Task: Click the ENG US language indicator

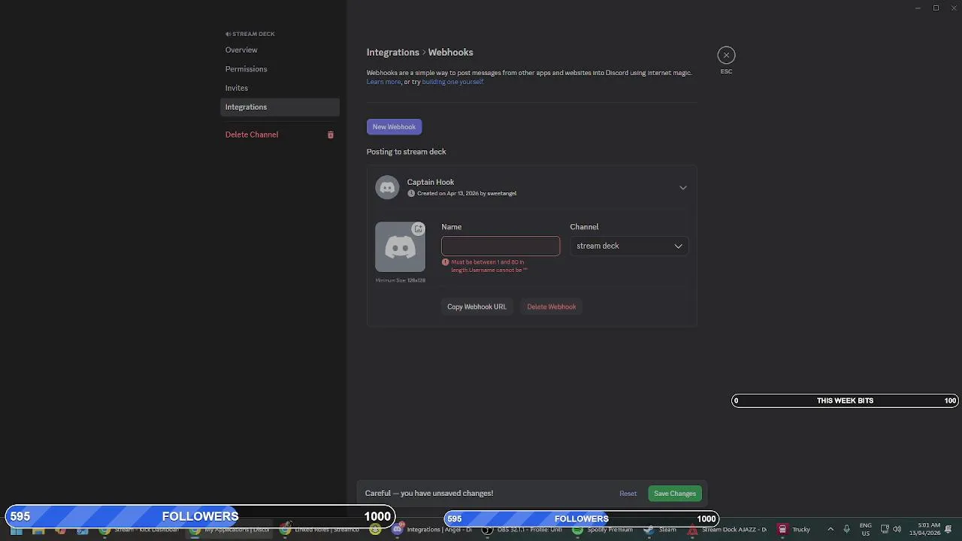Action: 866,530
